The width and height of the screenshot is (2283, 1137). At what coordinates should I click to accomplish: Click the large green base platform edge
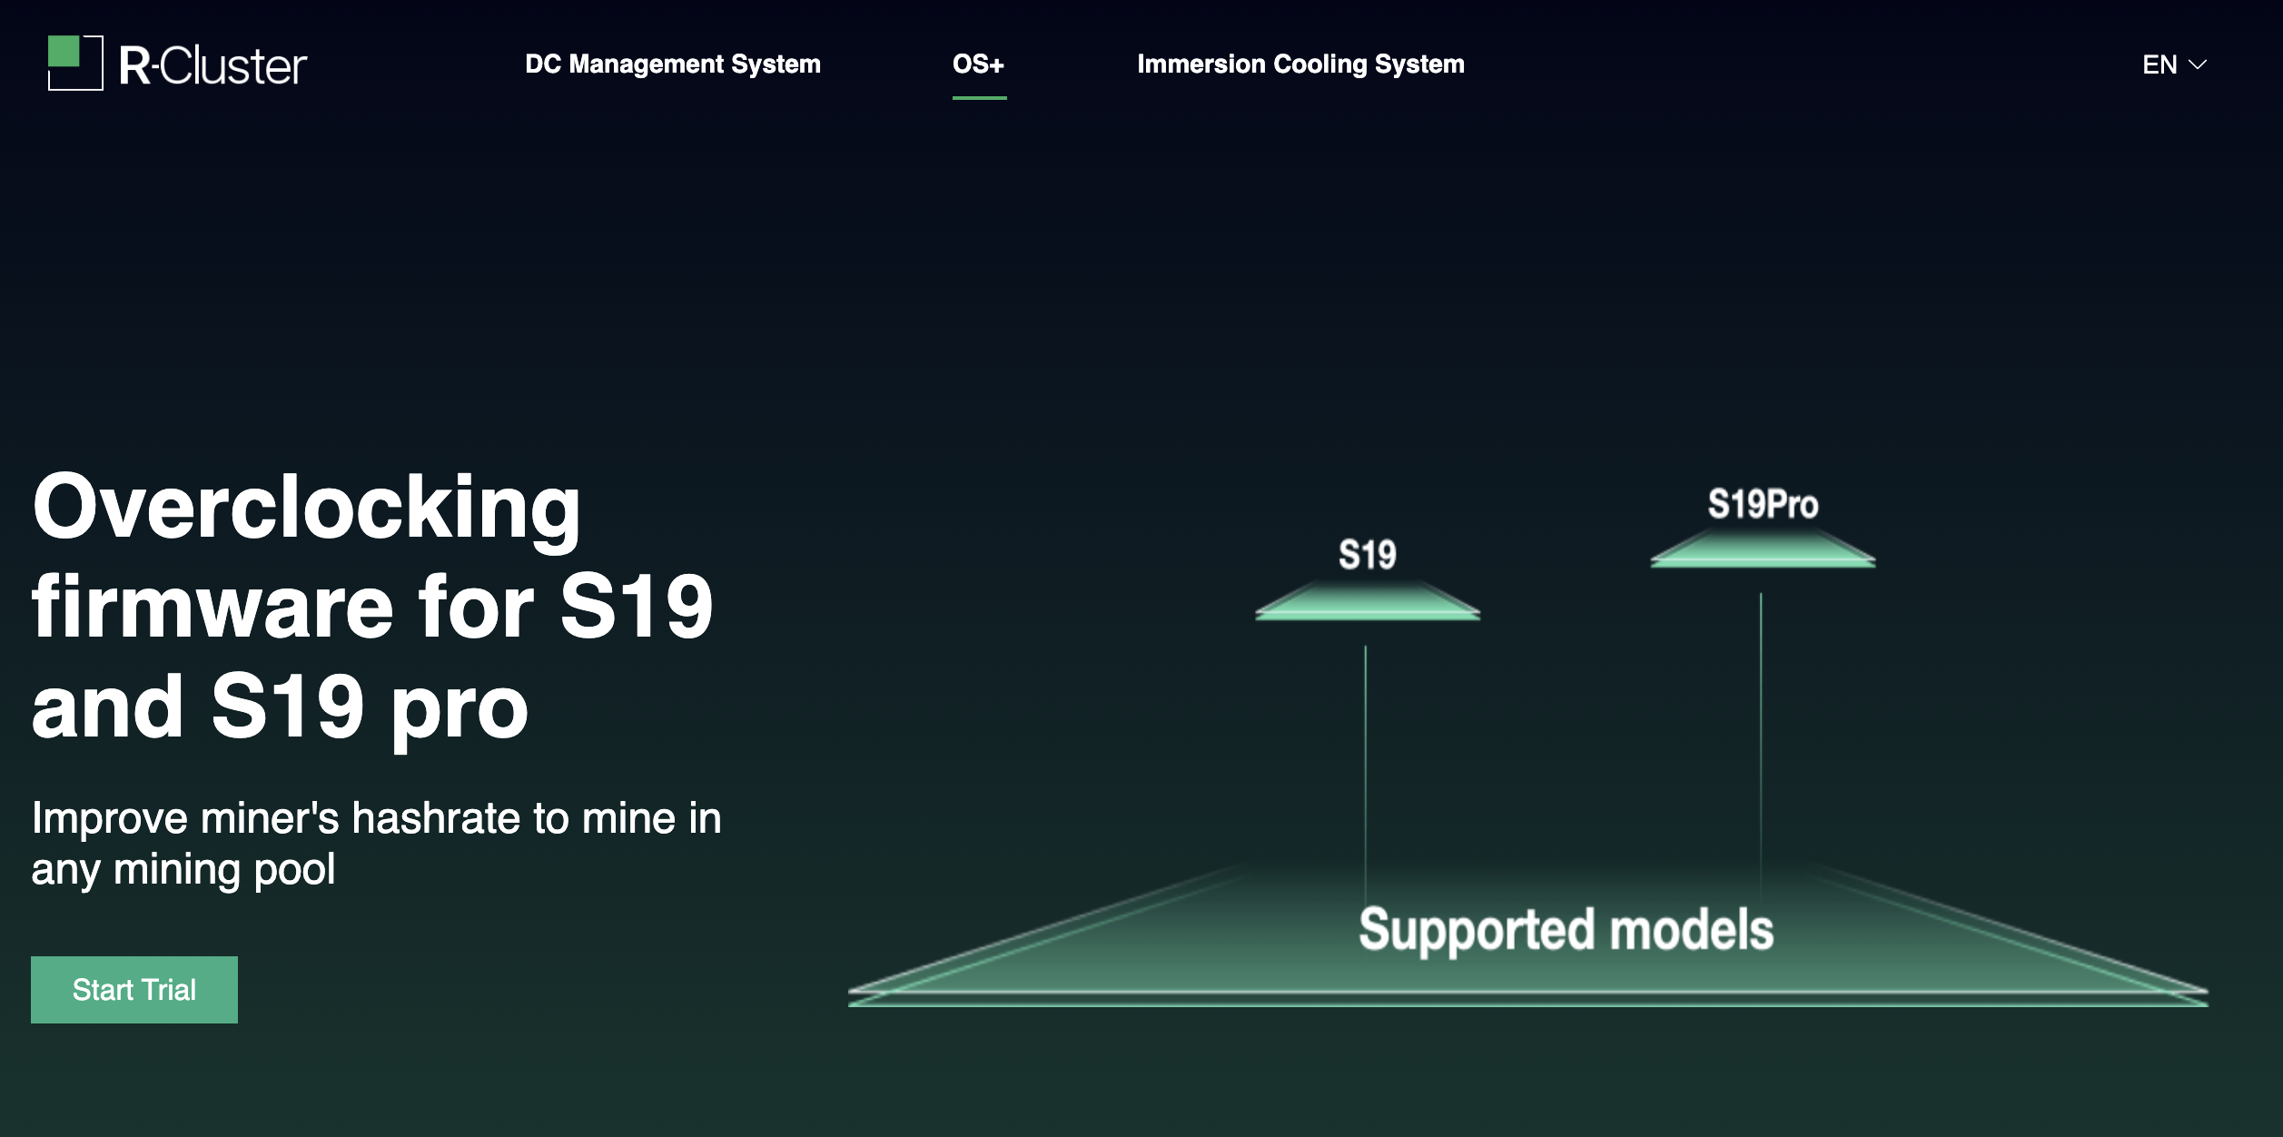click(x=1527, y=997)
